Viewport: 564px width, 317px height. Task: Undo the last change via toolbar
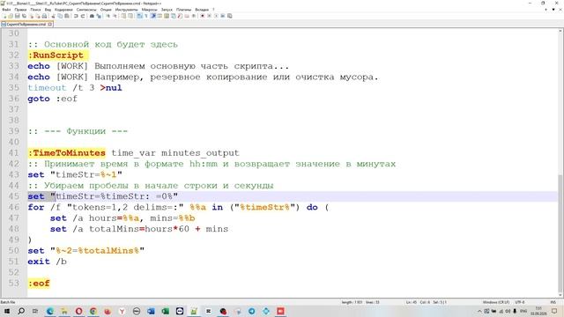tap(76, 16)
